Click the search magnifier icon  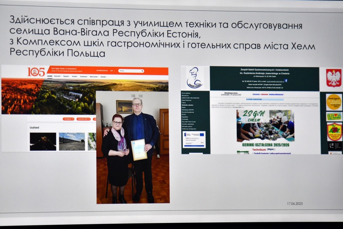[x=142, y=71]
